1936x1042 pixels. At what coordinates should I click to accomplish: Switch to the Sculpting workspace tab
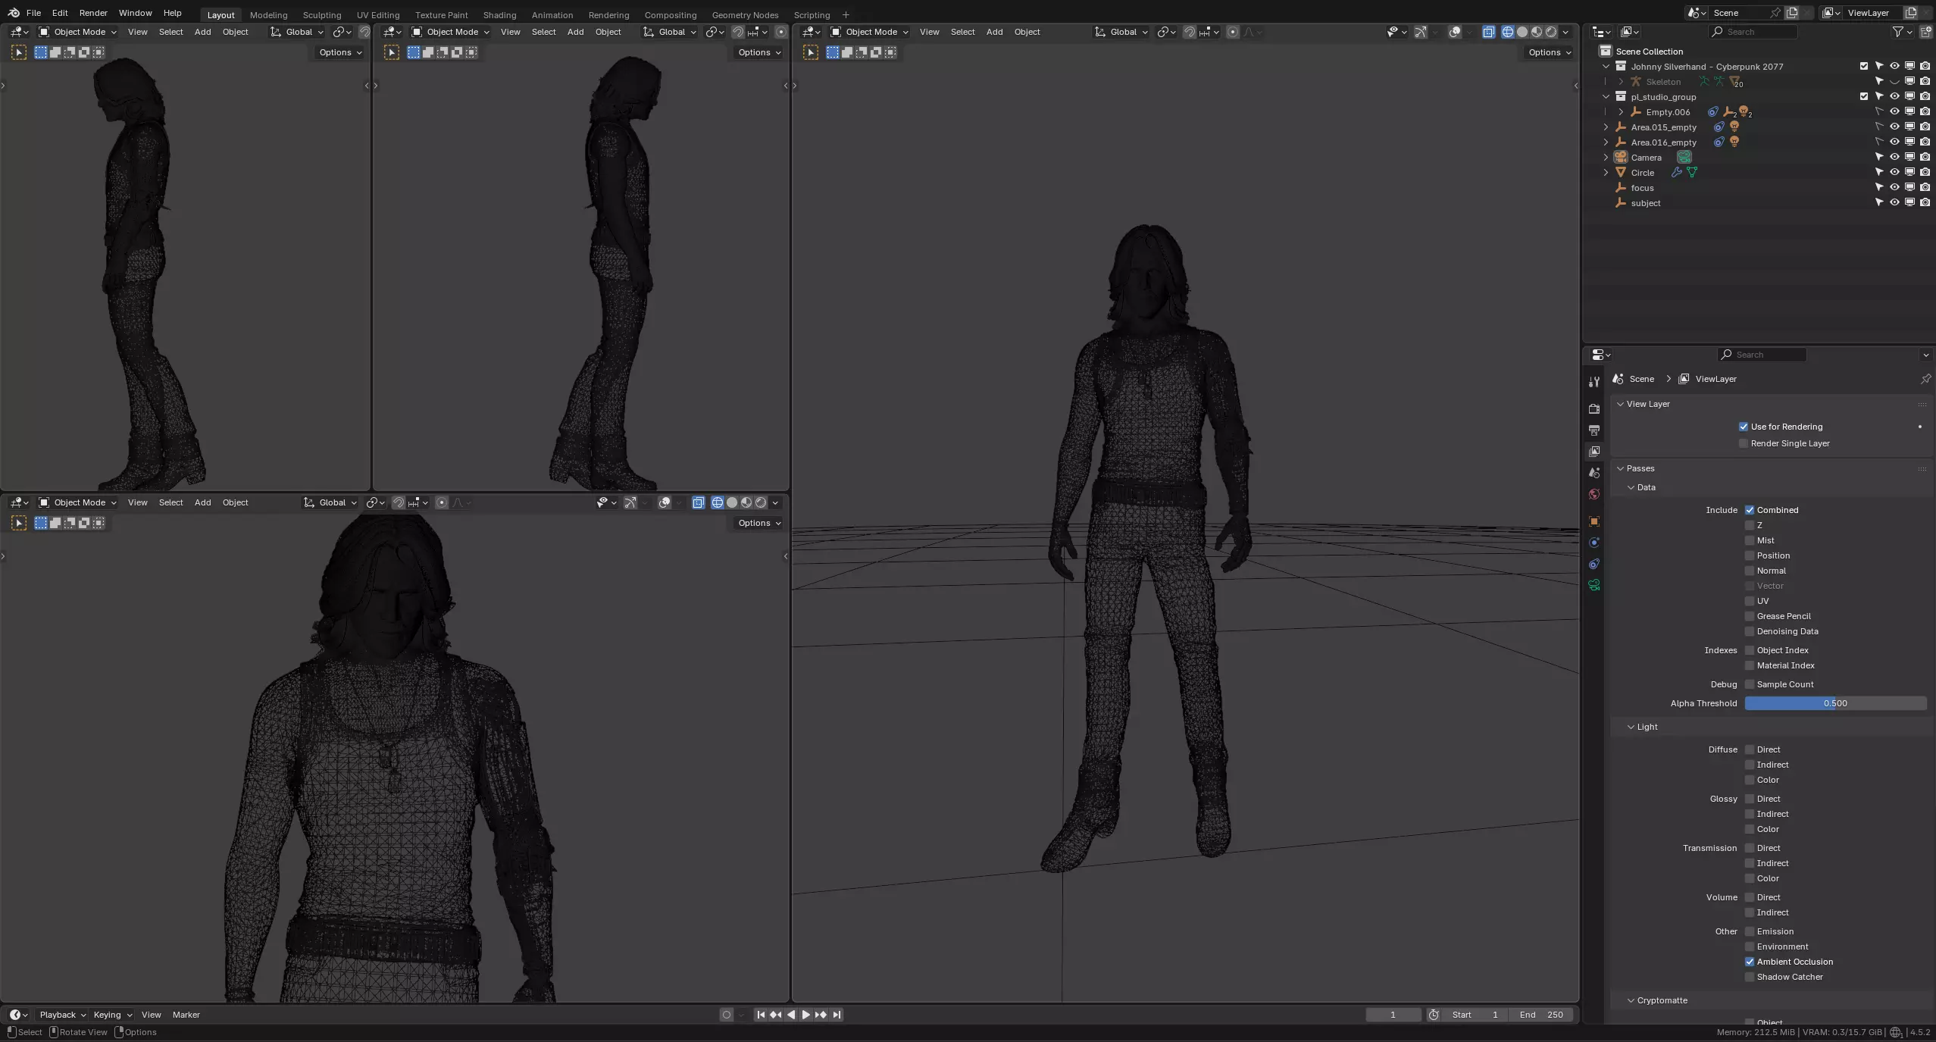tap(321, 15)
